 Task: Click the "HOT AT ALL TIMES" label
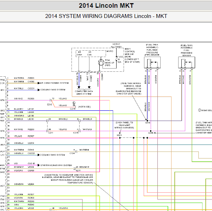116,45
